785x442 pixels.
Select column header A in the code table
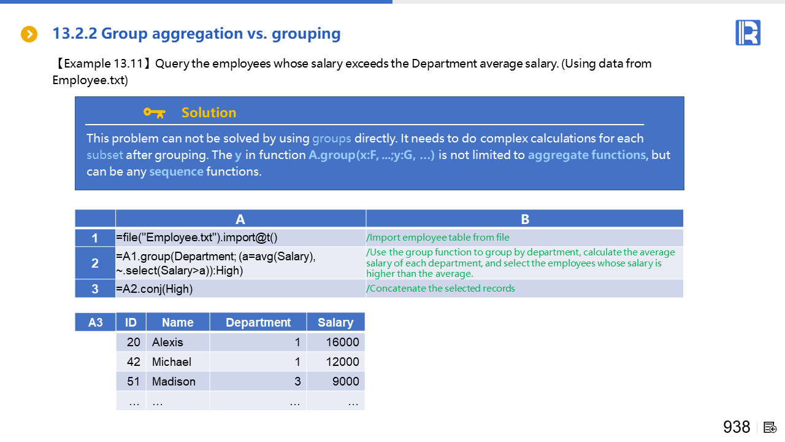240,219
